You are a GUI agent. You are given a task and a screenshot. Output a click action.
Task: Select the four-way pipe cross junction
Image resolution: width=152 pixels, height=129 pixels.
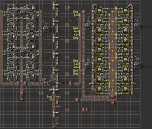pos(54,90)
